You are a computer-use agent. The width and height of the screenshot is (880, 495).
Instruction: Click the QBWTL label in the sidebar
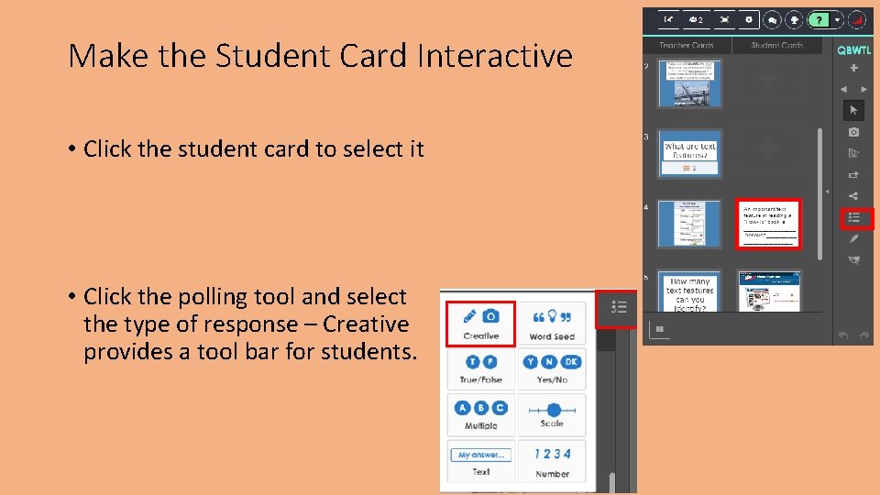[x=853, y=49]
